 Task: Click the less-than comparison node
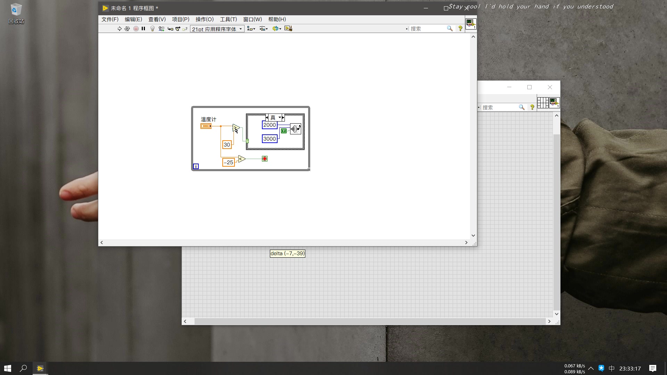click(x=242, y=159)
